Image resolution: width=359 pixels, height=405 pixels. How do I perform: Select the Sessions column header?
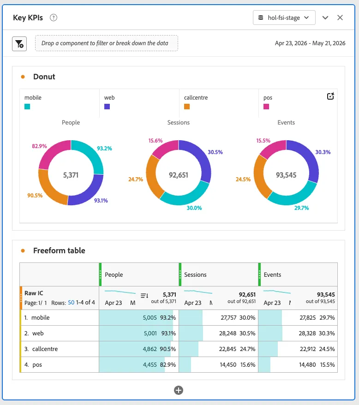pyautogui.click(x=218, y=274)
